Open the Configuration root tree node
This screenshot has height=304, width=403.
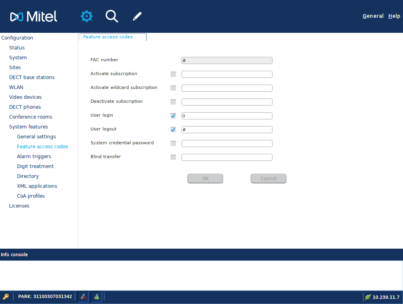[17, 38]
